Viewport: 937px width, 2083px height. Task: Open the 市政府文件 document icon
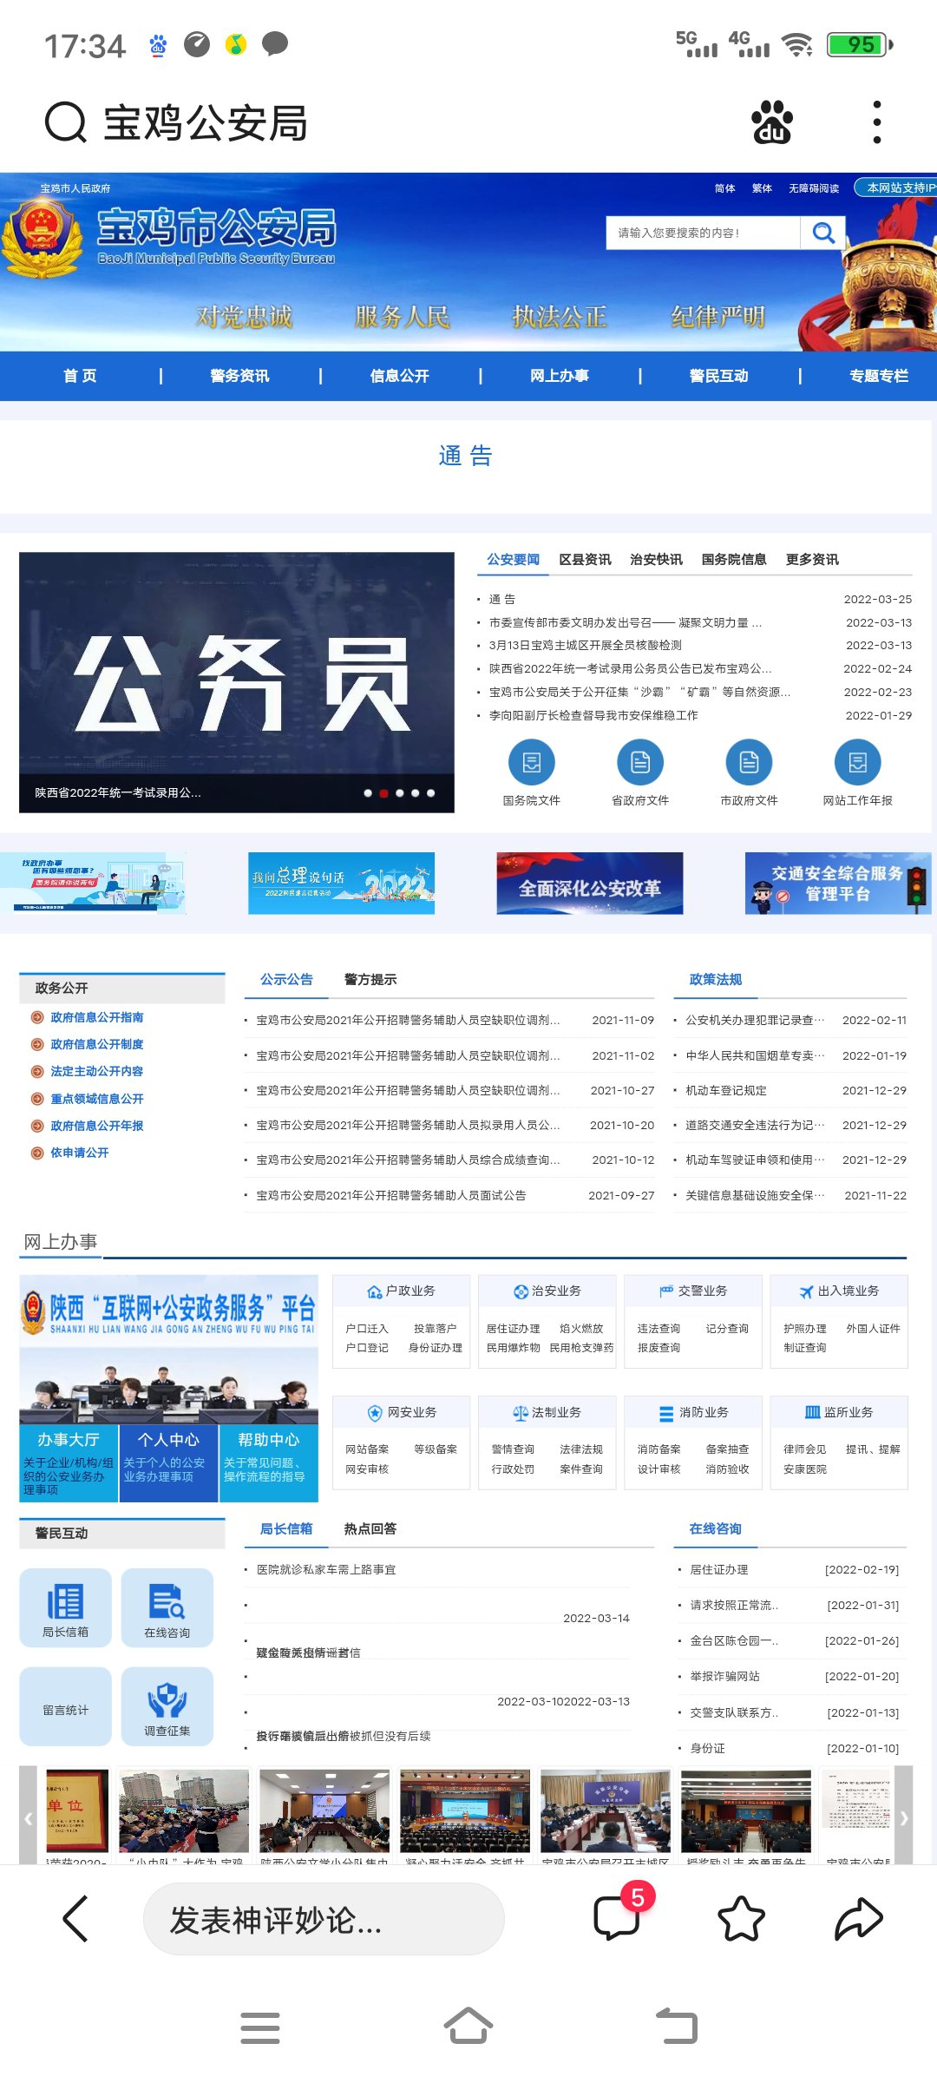749,762
